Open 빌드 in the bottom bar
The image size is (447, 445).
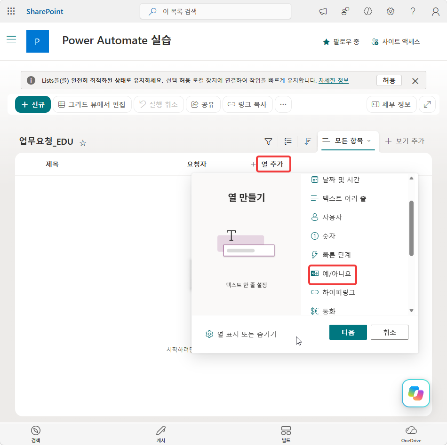pyautogui.click(x=286, y=434)
